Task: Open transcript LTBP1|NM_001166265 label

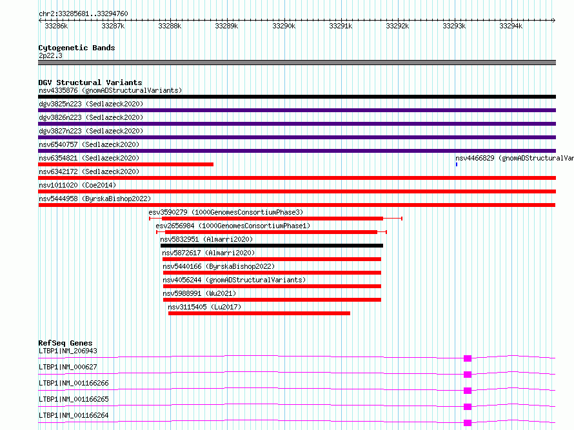Action: 74,399
